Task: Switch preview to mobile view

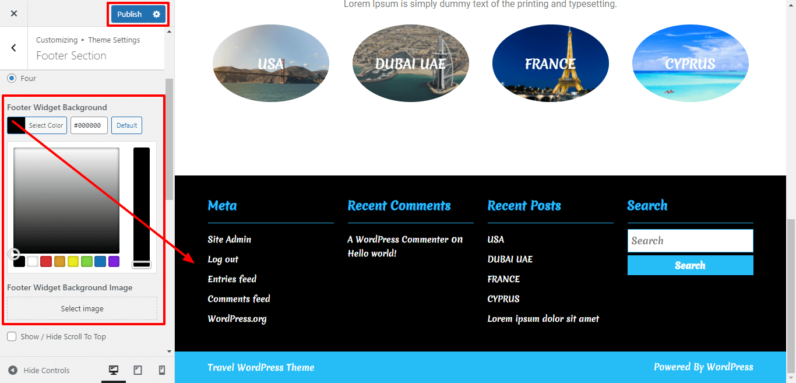Action: (x=162, y=370)
